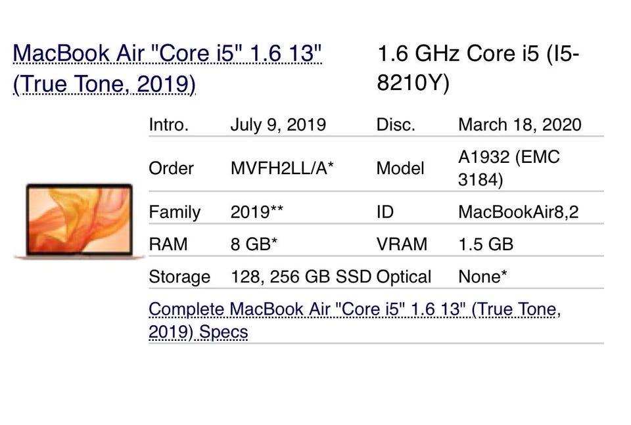The height and width of the screenshot is (425, 631).
Task: Click the 128, 256 GB SSD storage value
Action: [301, 277]
